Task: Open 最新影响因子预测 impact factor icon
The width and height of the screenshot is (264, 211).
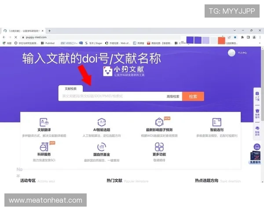Action: click(159, 122)
